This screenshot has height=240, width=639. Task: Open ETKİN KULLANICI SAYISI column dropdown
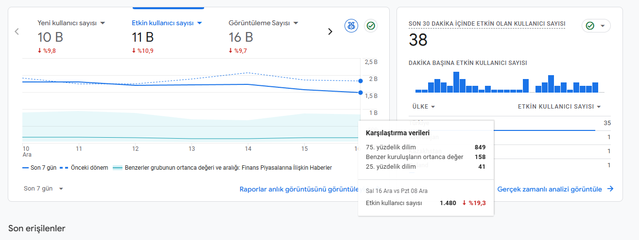coord(559,107)
